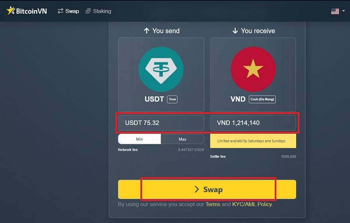The image size is (350, 223).
Task: Click the Staking coins stack icon
Action: [88, 11]
